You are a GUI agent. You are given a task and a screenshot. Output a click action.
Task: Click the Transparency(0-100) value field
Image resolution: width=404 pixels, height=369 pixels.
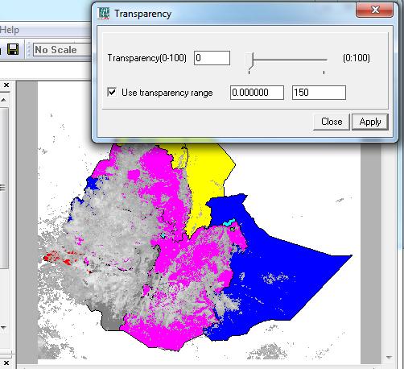coord(212,58)
